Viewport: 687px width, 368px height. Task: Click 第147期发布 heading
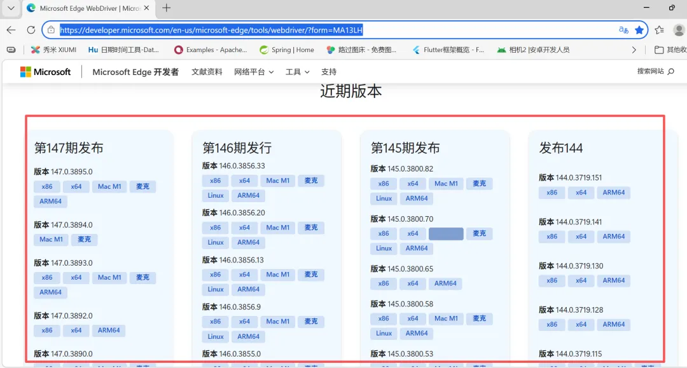[69, 148]
